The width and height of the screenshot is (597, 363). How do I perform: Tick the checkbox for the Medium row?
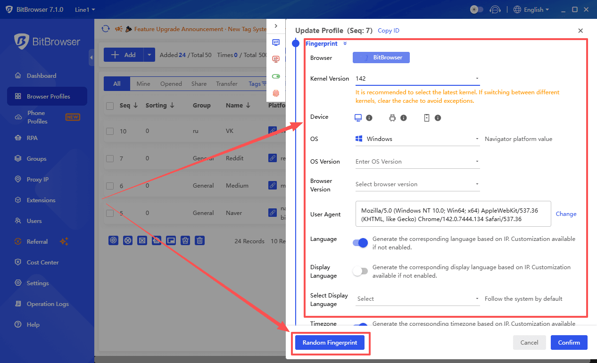pos(110,186)
